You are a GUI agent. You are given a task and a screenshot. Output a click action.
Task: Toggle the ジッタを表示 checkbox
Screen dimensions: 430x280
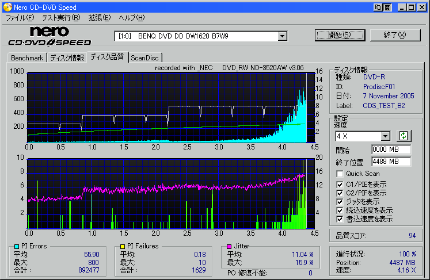[x=341, y=202]
